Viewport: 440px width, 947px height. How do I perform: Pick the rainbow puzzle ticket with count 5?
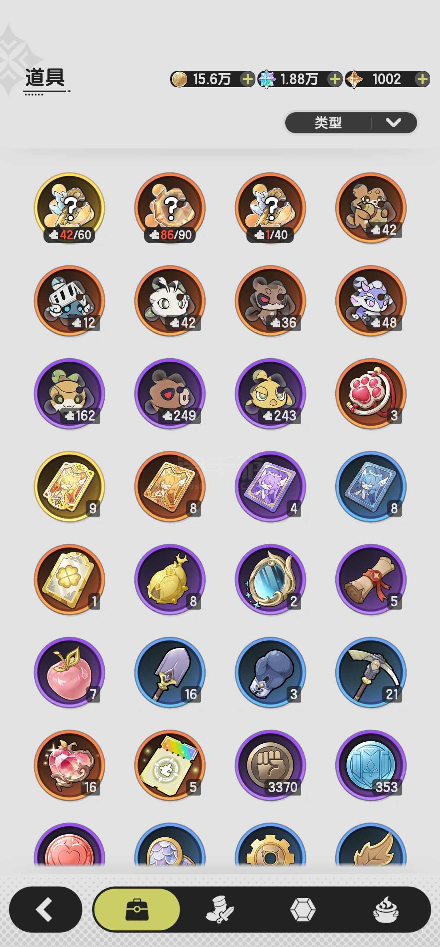point(170,765)
